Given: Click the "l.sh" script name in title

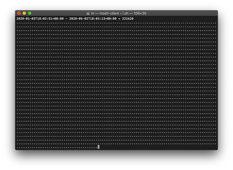Looking at the screenshot, I should tap(125, 13).
